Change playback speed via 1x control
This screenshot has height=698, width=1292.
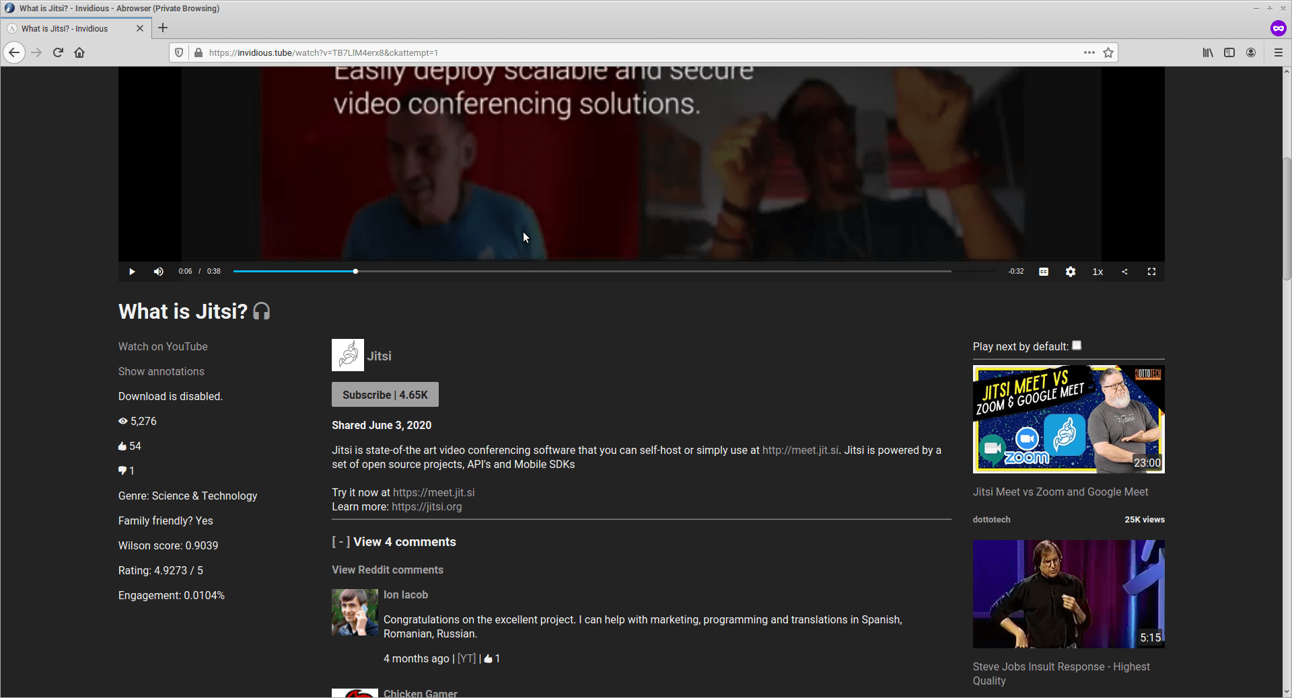(x=1098, y=272)
